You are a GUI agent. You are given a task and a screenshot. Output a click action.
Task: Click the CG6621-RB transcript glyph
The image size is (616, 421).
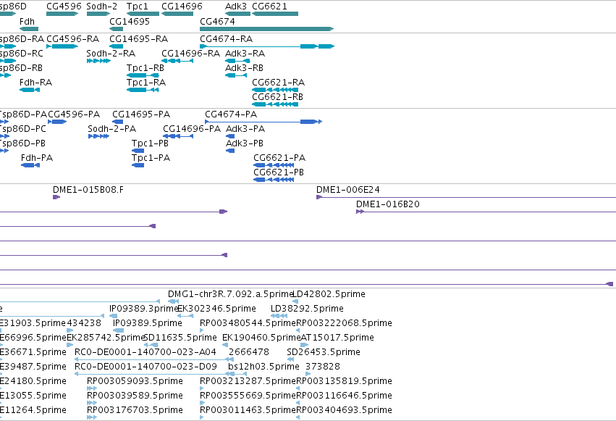click(x=275, y=104)
